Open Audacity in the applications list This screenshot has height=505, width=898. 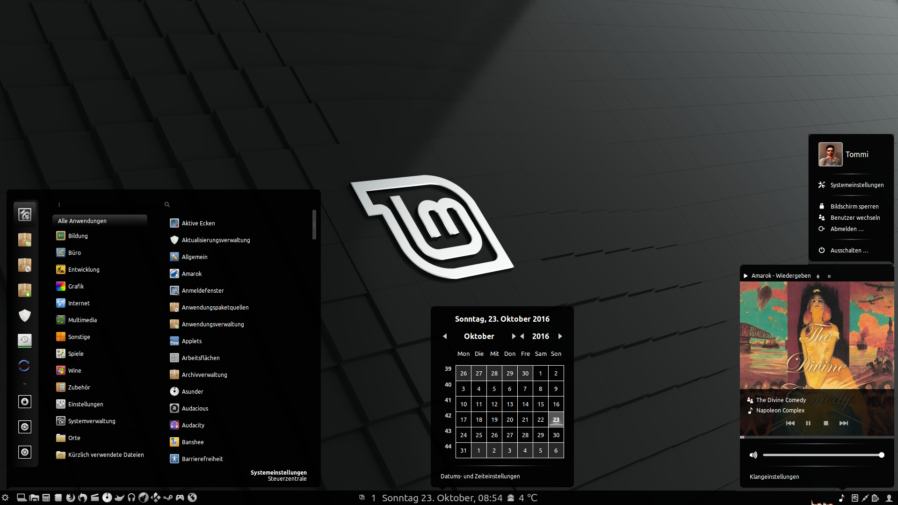193,425
